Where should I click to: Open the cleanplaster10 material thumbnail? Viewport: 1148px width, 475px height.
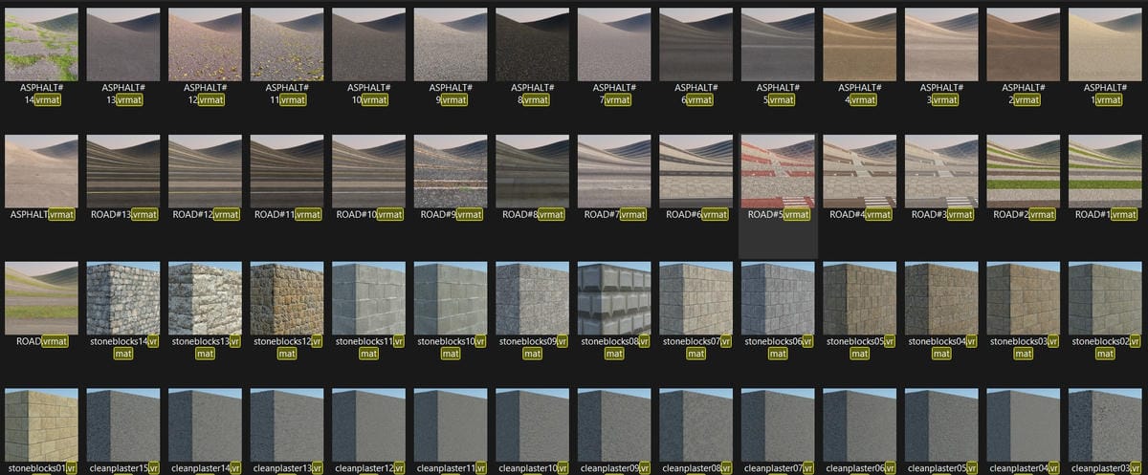pyautogui.click(x=532, y=425)
